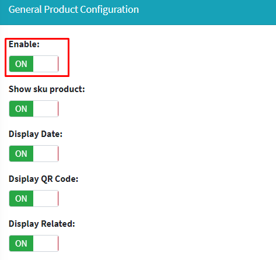This screenshot has width=276, height=260.
Task: Click the 'Display Date:' label text
Action: (36, 134)
